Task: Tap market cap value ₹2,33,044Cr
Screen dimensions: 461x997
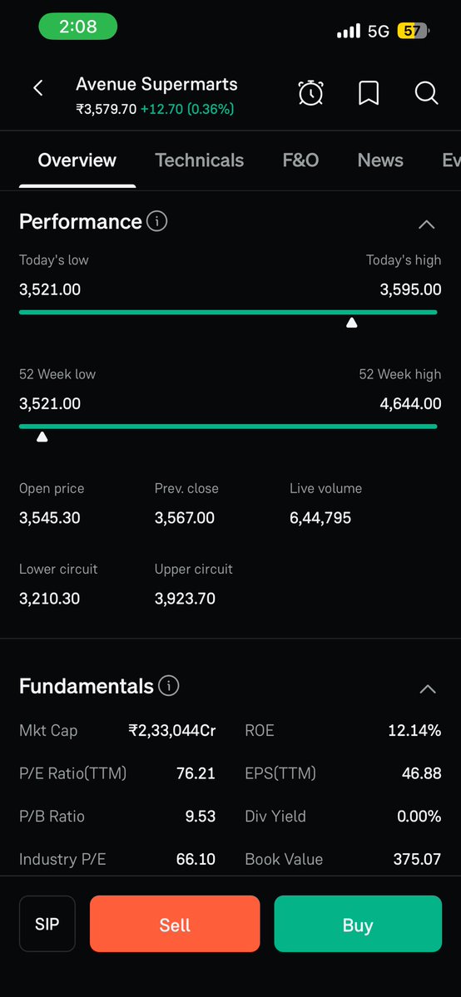Action: (x=172, y=731)
